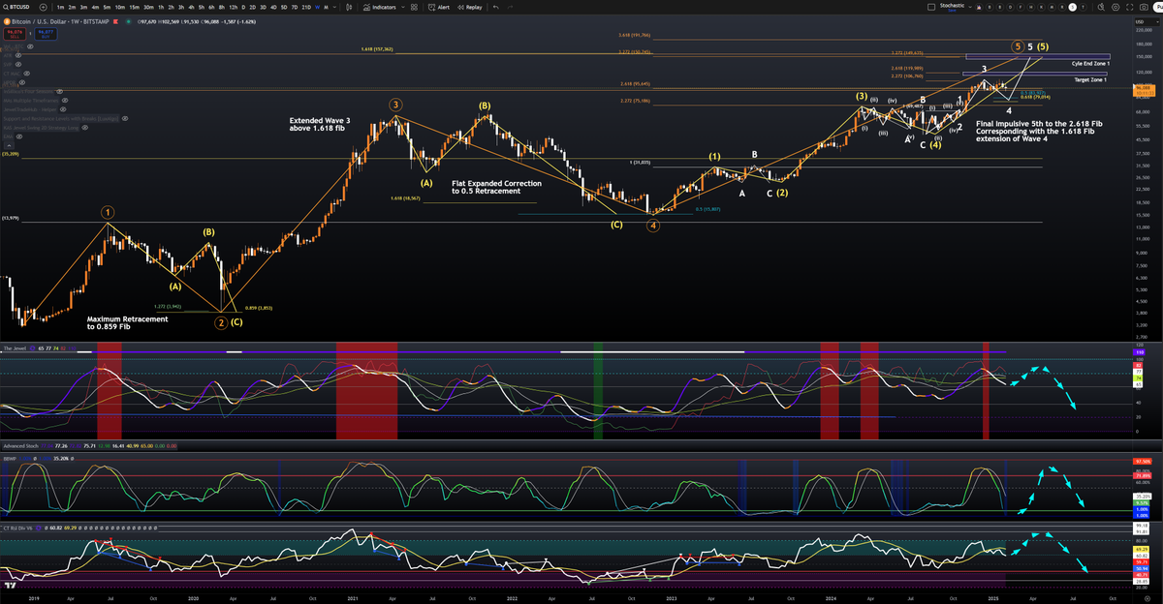Viewport: 1163px width, 604px height.
Task: Switch to the 1m timeframe
Action: point(61,7)
